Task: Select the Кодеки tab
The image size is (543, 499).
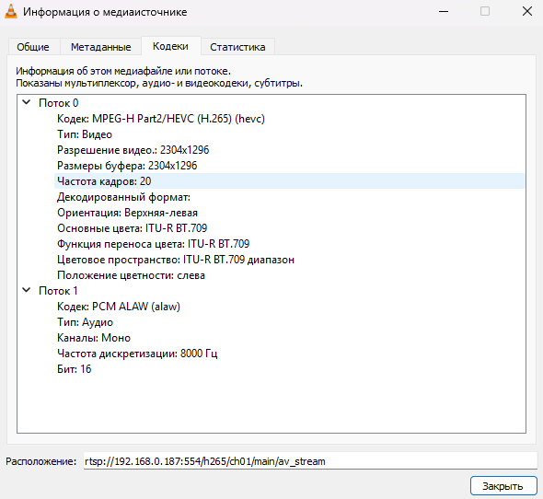Action: coord(171,46)
